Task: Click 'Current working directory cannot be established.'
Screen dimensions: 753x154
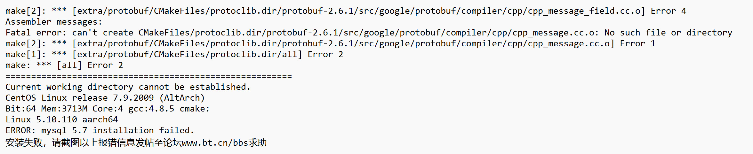Action: (128, 87)
